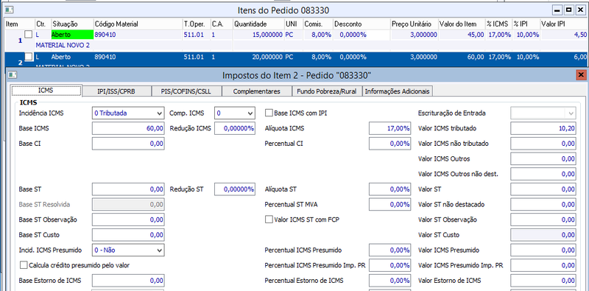Maximize the Itens do Pedido window
589x291 pixels.
click(x=568, y=10)
